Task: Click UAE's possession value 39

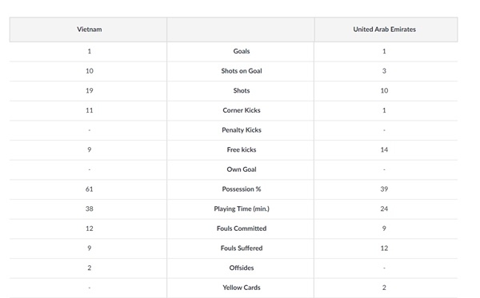Action: [x=384, y=189]
